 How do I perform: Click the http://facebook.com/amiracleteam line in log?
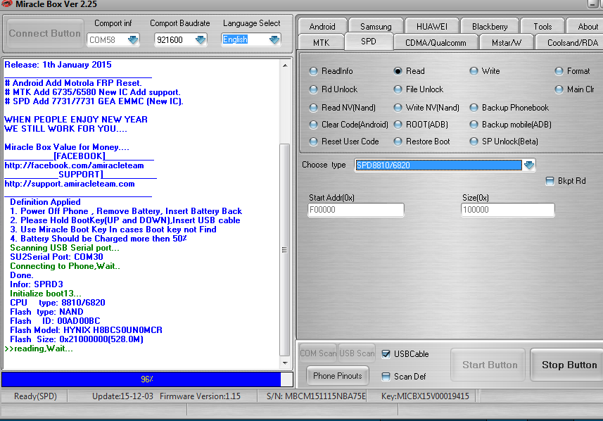[x=74, y=165]
